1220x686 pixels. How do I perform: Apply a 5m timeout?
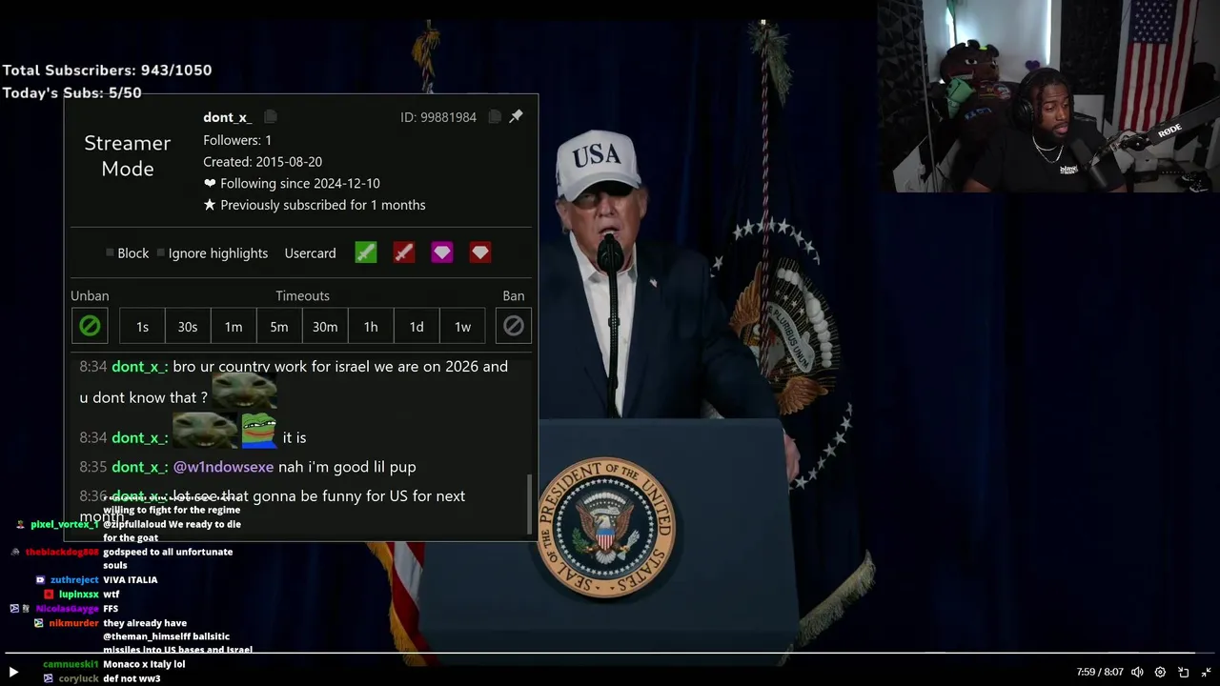tap(279, 326)
